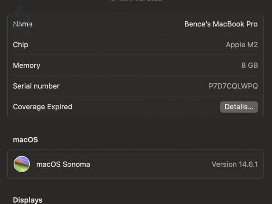Click the Displays section heading
This screenshot has height=204, width=272.
(28, 200)
